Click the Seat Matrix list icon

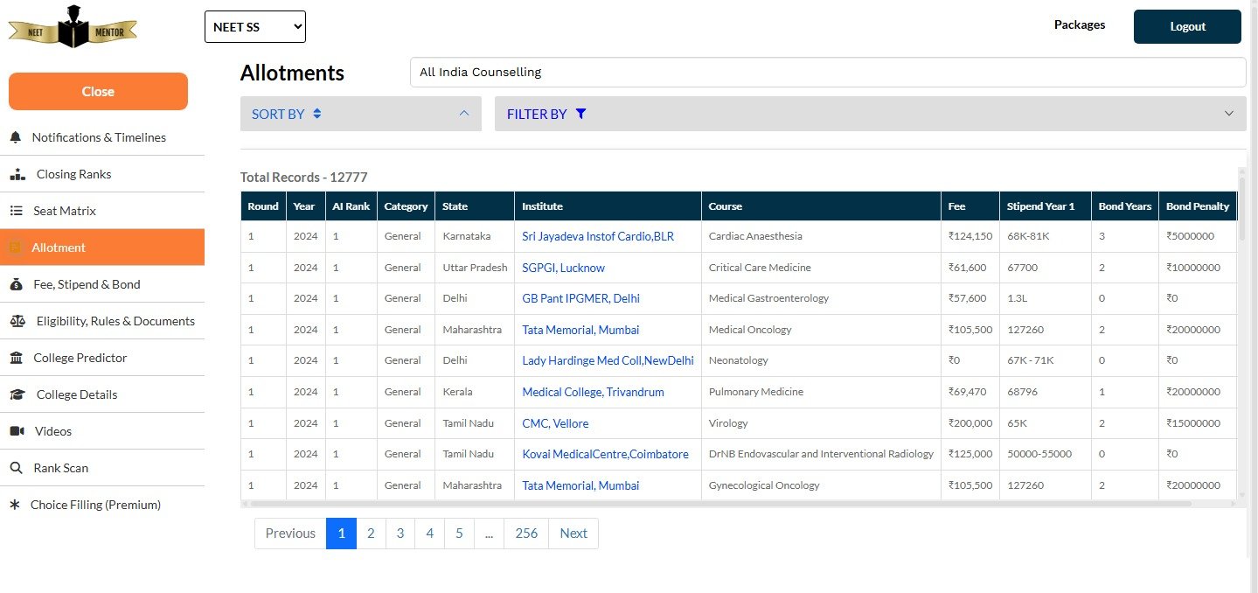16,211
